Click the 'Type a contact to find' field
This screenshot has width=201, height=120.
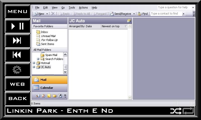166,14
